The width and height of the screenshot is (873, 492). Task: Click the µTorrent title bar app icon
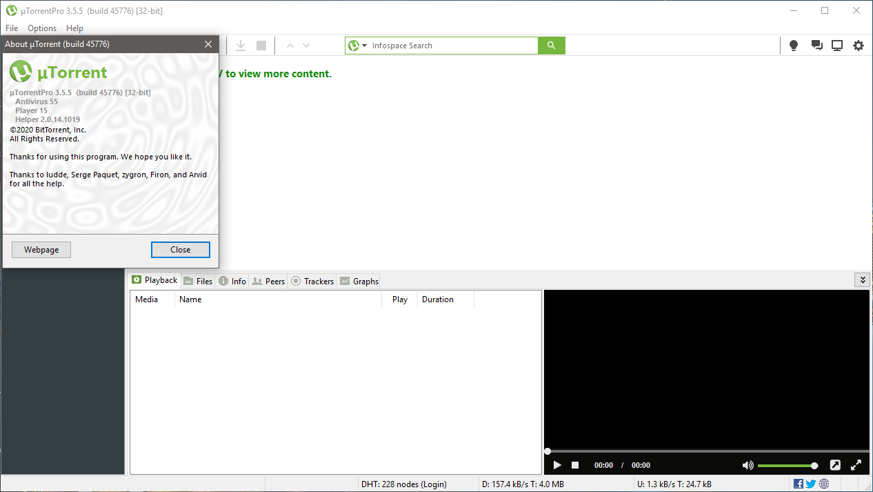pos(12,11)
